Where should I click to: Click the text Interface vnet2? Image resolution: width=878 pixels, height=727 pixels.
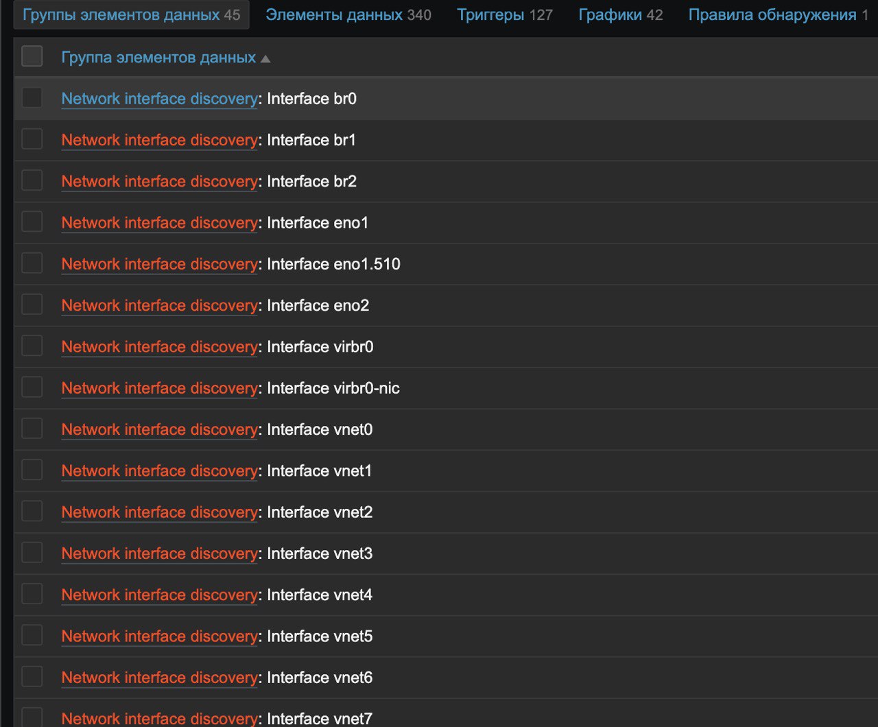(320, 512)
